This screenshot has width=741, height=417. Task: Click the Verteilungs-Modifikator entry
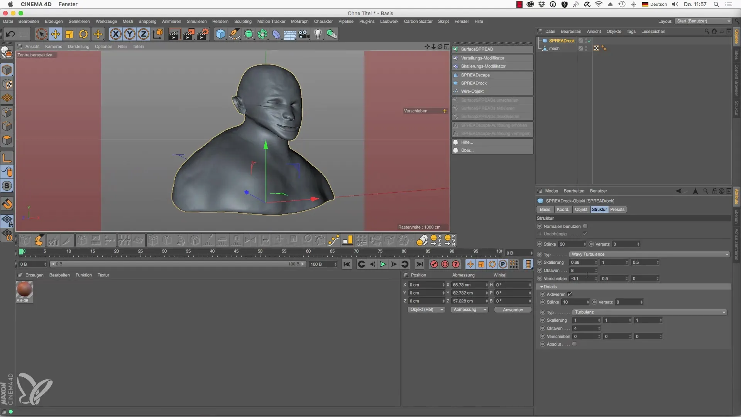pos(492,58)
